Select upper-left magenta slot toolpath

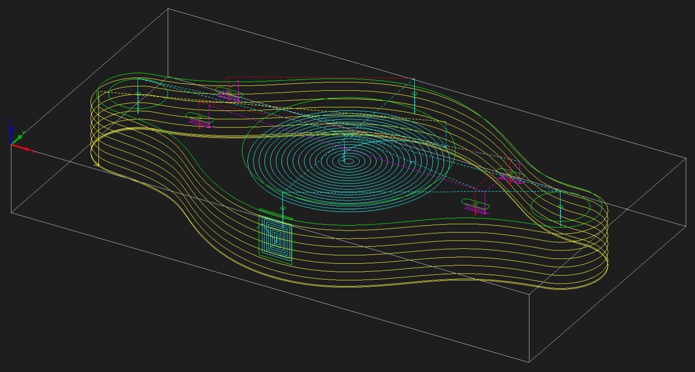coord(229,96)
